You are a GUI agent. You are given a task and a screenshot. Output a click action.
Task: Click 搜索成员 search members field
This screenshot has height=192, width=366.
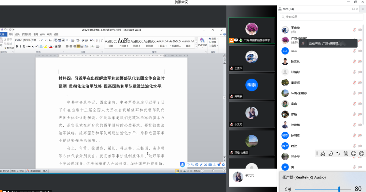click(321, 17)
